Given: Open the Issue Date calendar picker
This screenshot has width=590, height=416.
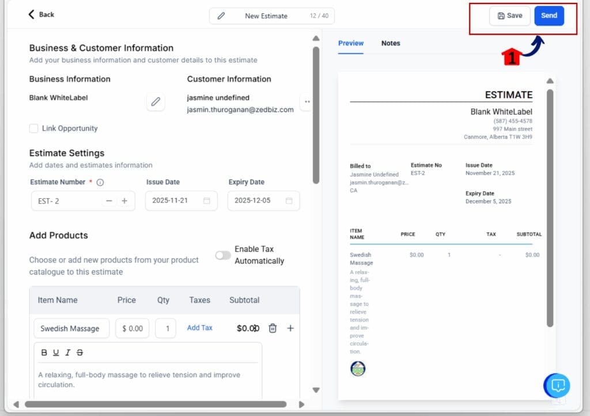Looking at the screenshot, I should [207, 201].
